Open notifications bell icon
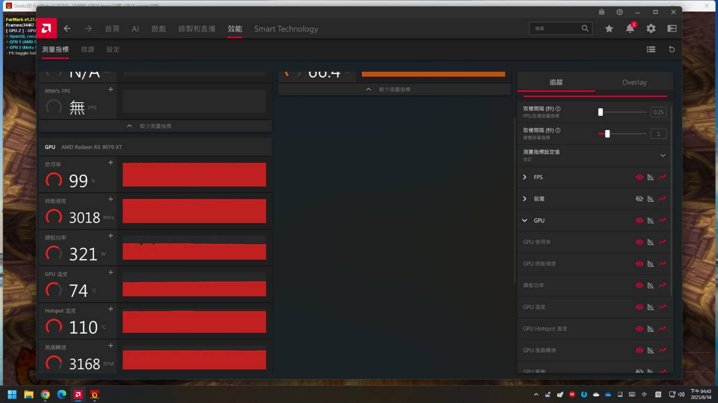 (x=630, y=29)
